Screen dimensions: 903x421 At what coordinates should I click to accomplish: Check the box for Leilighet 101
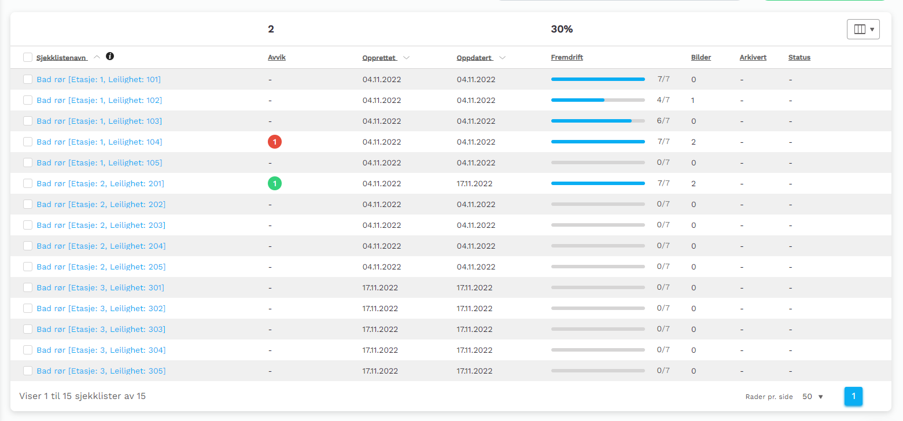[28, 79]
